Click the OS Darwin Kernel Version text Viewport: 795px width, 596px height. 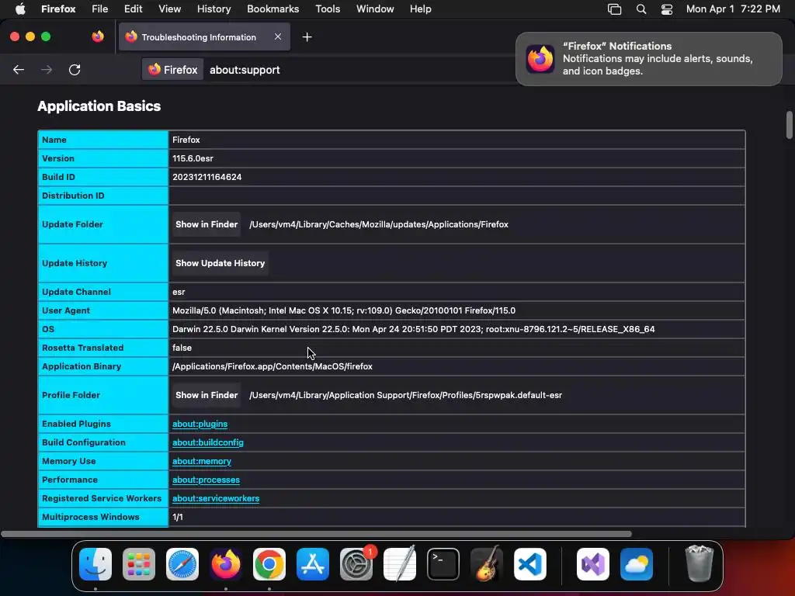click(413, 329)
